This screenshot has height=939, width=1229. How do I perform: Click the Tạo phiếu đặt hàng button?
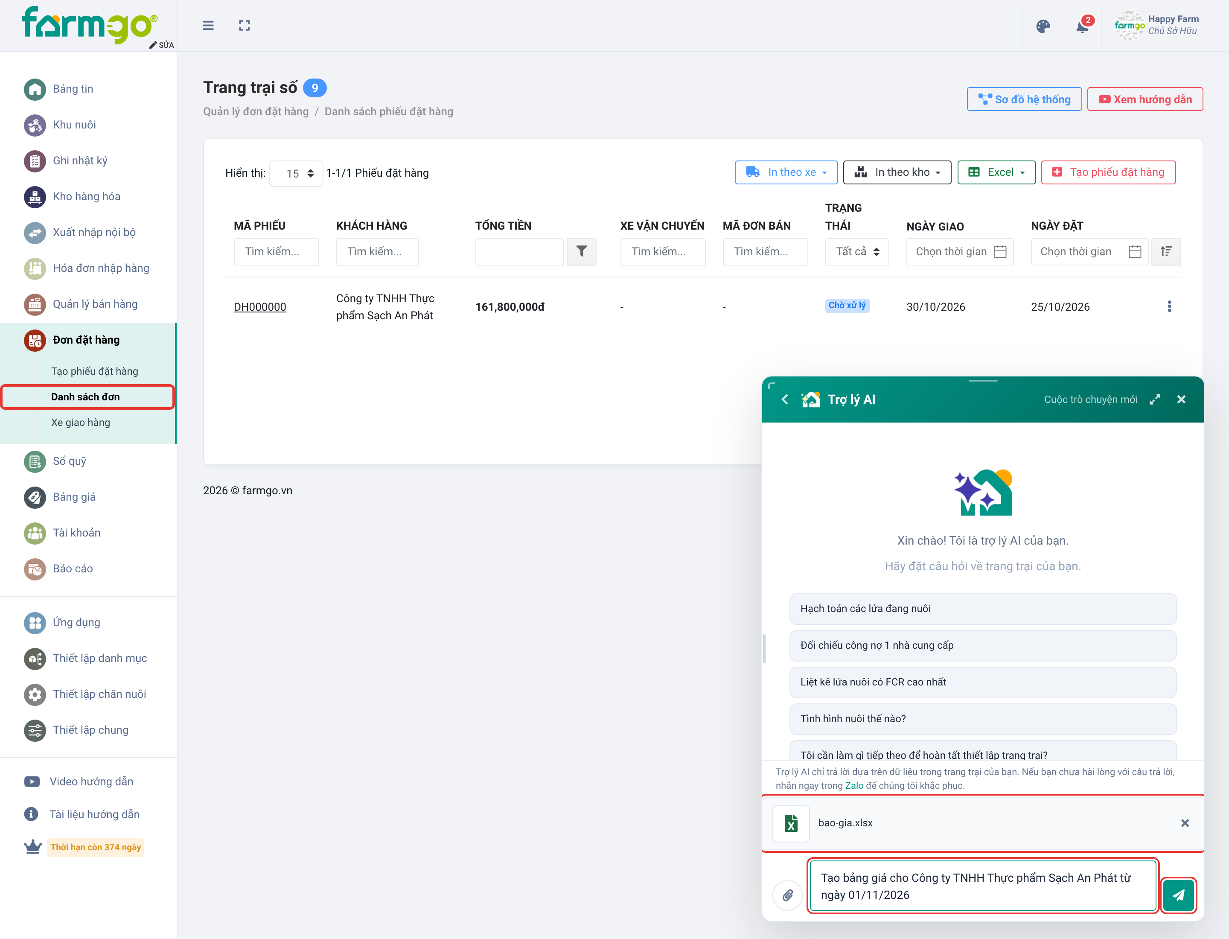1108,172
